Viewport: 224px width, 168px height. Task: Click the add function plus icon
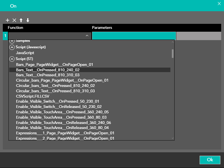[8, 20]
